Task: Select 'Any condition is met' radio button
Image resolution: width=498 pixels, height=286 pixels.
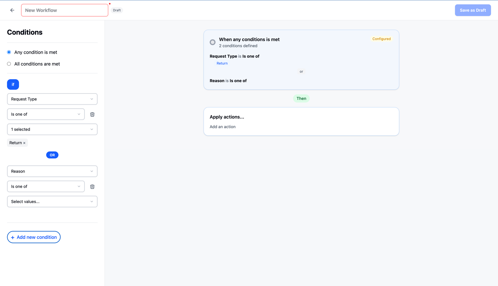Action: pos(9,52)
